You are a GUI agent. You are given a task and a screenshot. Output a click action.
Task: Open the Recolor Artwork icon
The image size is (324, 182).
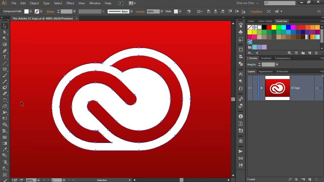[189, 11]
